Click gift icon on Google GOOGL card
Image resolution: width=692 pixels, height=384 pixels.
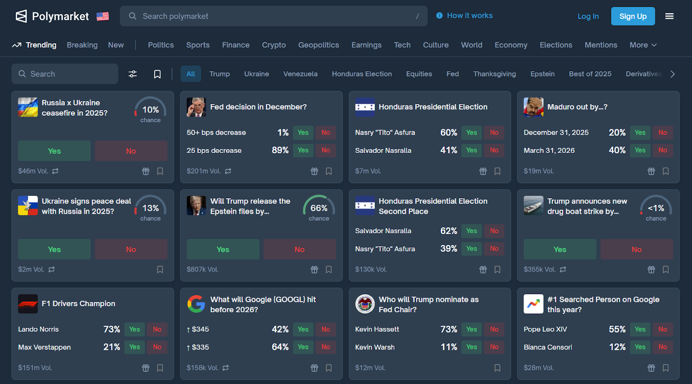point(314,368)
